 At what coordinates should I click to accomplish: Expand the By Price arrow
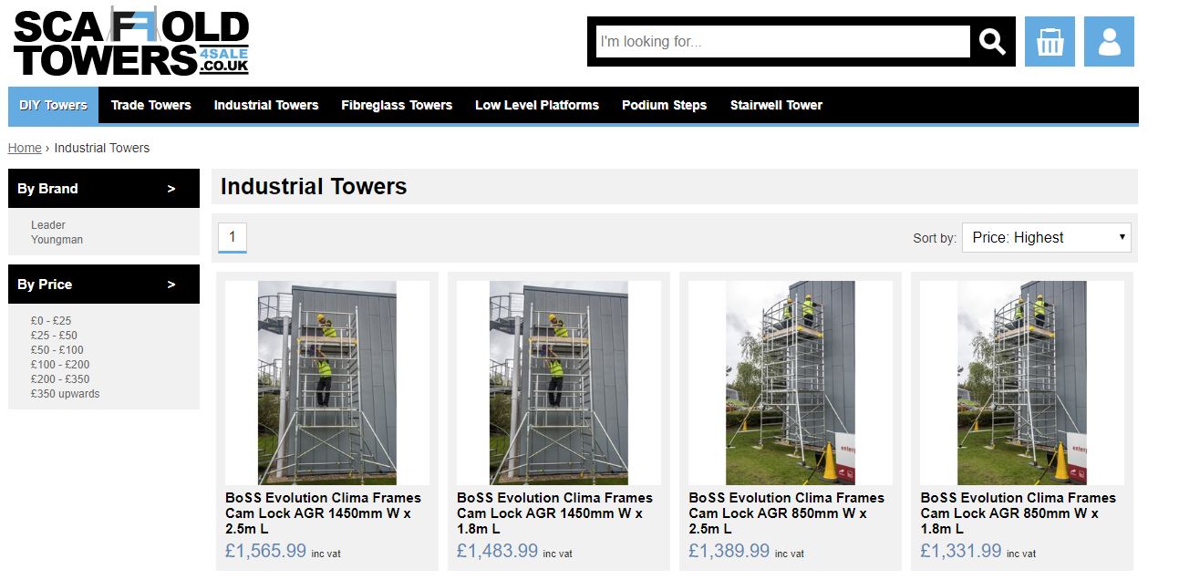coord(171,285)
